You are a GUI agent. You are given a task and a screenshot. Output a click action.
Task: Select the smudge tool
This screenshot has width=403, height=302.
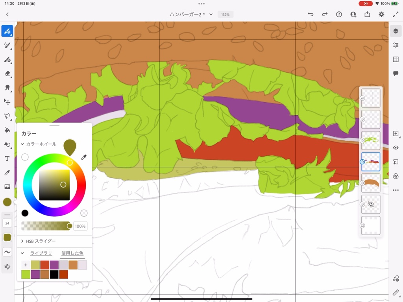(7, 88)
